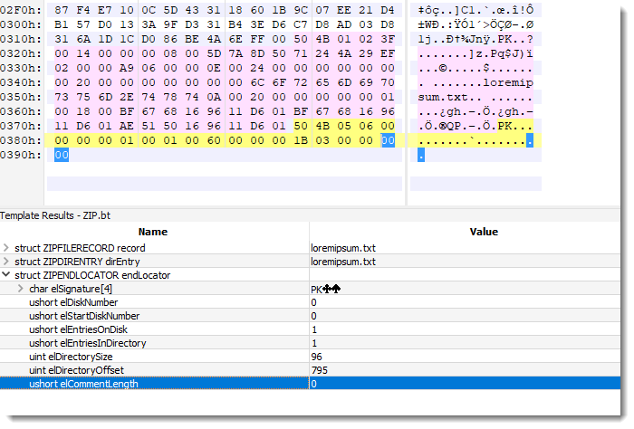The image size is (634, 429).
Task: Select ushort elStartDiskNumber field
Action: tap(84, 316)
